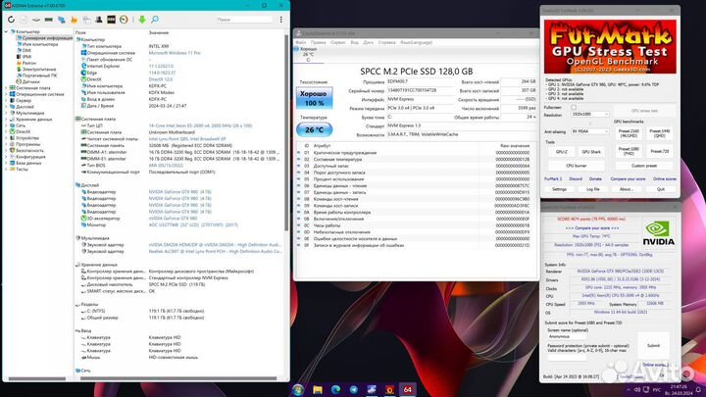The width and height of the screenshot is (706, 397).
Task: Click the blue health status disk icon in CrystalDiskInfo
Action: pyautogui.click(x=296, y=49)
